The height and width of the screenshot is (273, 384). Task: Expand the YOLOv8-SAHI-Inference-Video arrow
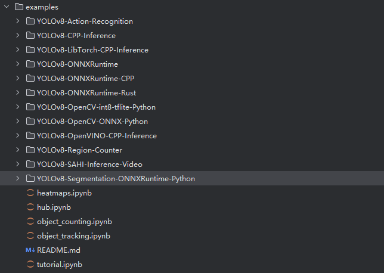click(x=18, y=164)
